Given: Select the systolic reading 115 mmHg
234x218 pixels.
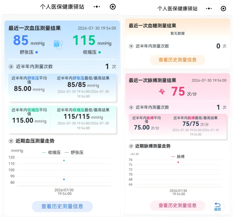Looking at the screenshot, I should (92, 40).
